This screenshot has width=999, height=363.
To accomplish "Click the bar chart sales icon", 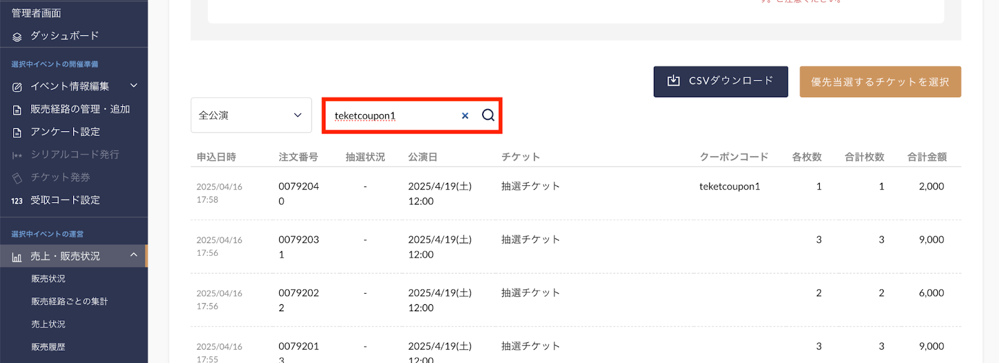I will click(x=17, y=257).
